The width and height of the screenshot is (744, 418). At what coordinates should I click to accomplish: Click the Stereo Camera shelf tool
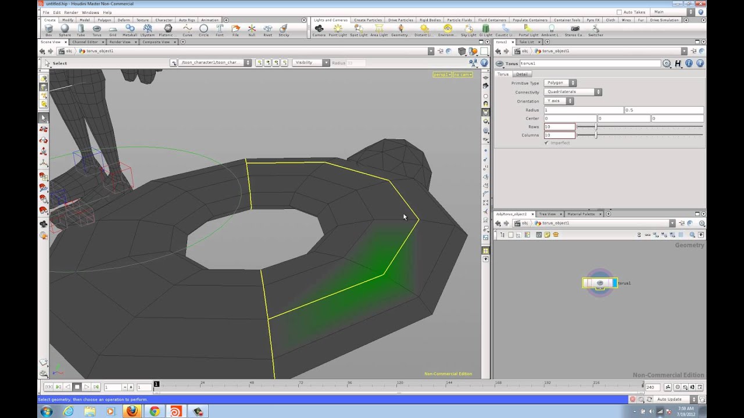point(574,30)
